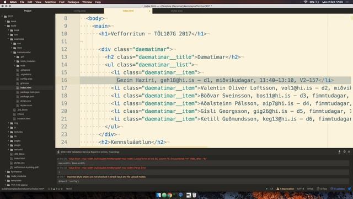Switch to the styles.scss tab
This screenshot has height=199, width=353.
point(176,11)
